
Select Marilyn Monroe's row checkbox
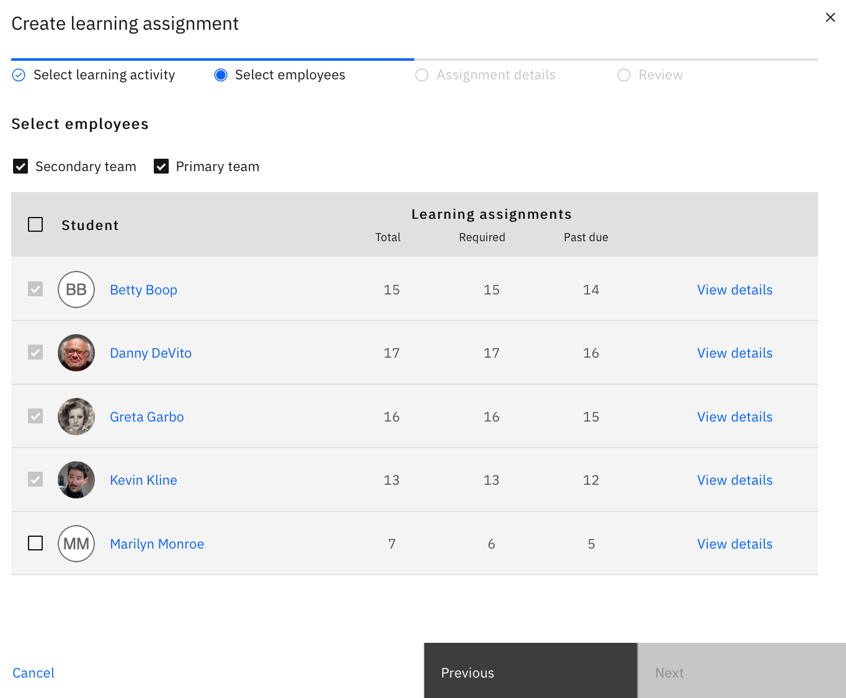click(35, 544)
